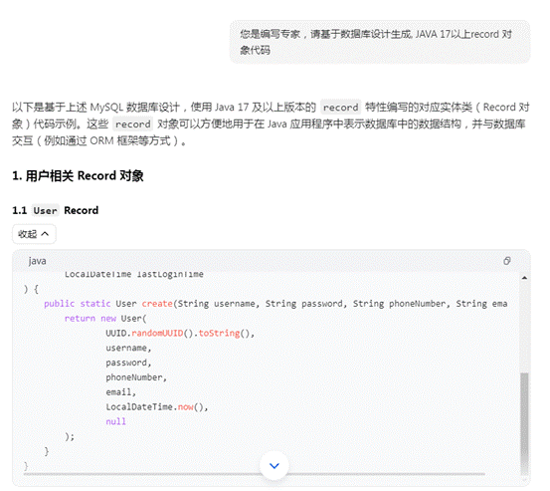The height and width of the screenshot is (491, 550).
Task: Click the first inline record code tag
Action: tap(340, 108)
